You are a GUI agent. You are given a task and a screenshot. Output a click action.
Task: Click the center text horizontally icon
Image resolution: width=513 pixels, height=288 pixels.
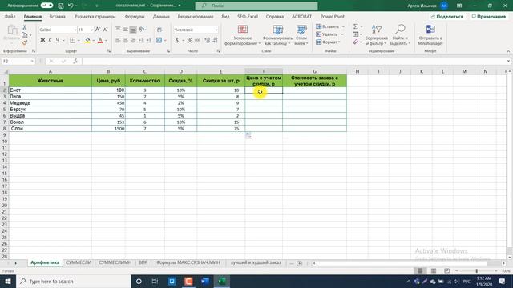[x=125, y=40]
